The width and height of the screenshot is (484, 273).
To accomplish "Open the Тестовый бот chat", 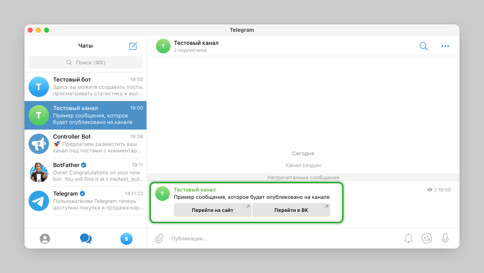I will [x=85, y=86].
